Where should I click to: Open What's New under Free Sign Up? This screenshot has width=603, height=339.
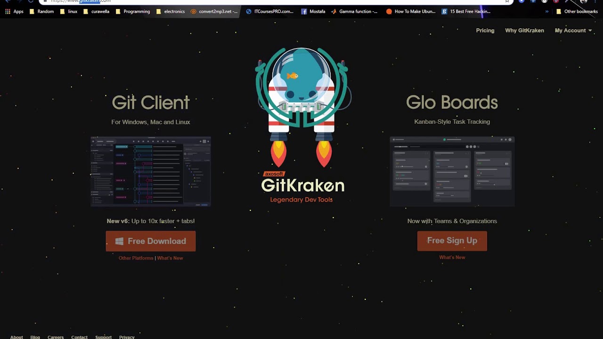click(452, 258)
